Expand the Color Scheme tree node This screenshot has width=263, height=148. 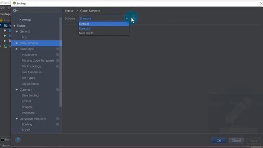pyautogui.click(x=16, y=43)
